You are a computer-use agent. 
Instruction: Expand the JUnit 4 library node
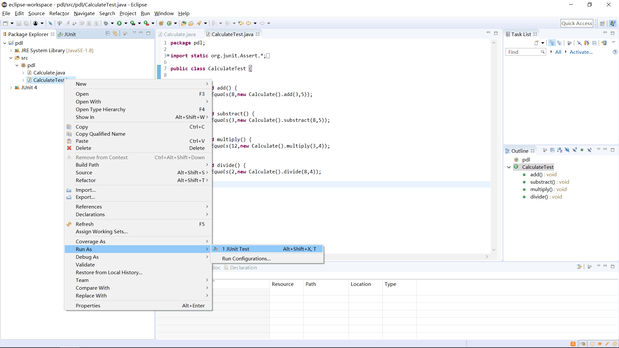coord(11,88)
